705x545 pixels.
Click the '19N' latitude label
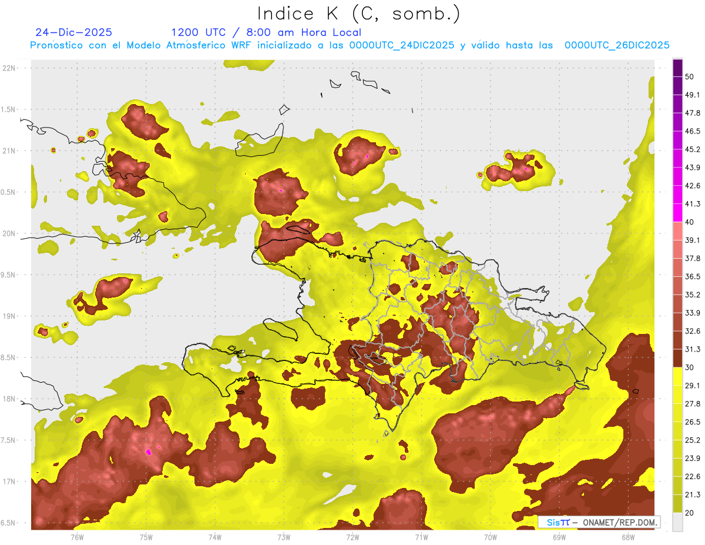click(x=9, y=316)
